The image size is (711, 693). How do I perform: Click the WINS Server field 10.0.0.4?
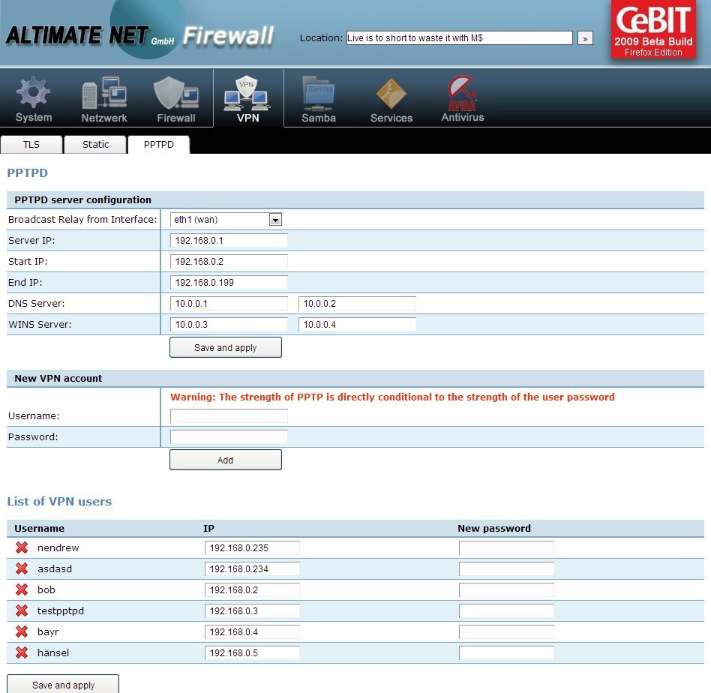(x=357, y=324)
